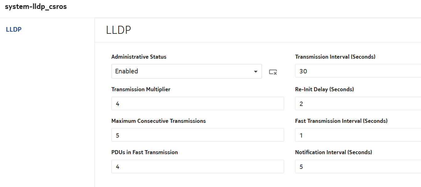The height and width of the screenshot is (187, 421).
Task: Click the Transmission Interval input field
Action: (357, 71)
